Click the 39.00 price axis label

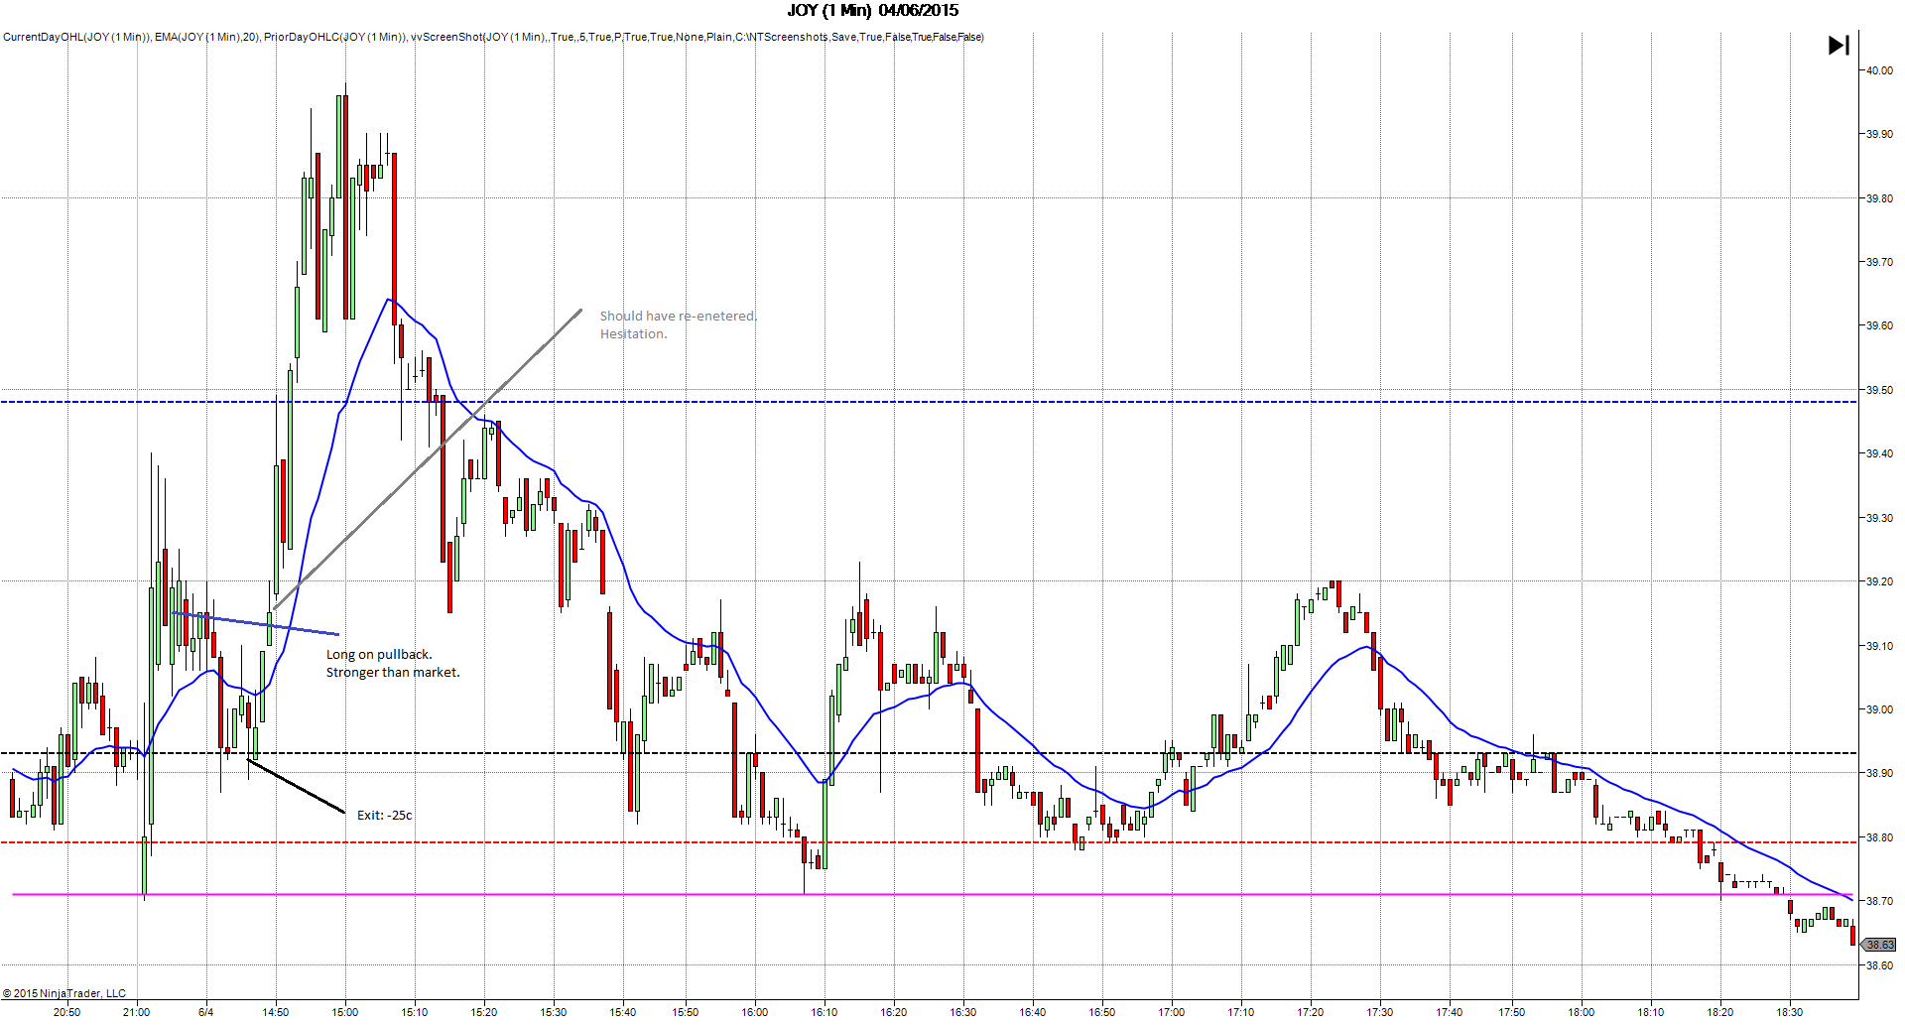point(1879,709)
